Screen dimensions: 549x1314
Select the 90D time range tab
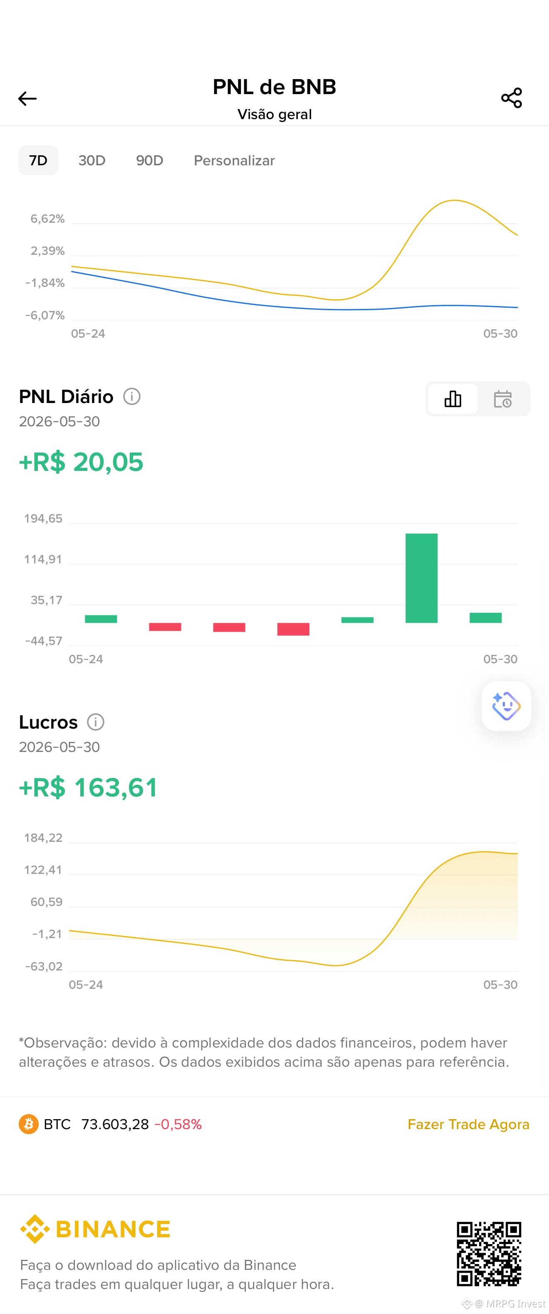149,161
